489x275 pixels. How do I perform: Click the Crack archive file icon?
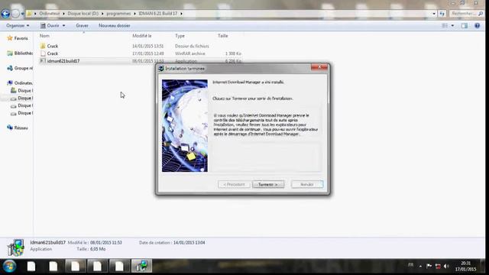(43, 53)
